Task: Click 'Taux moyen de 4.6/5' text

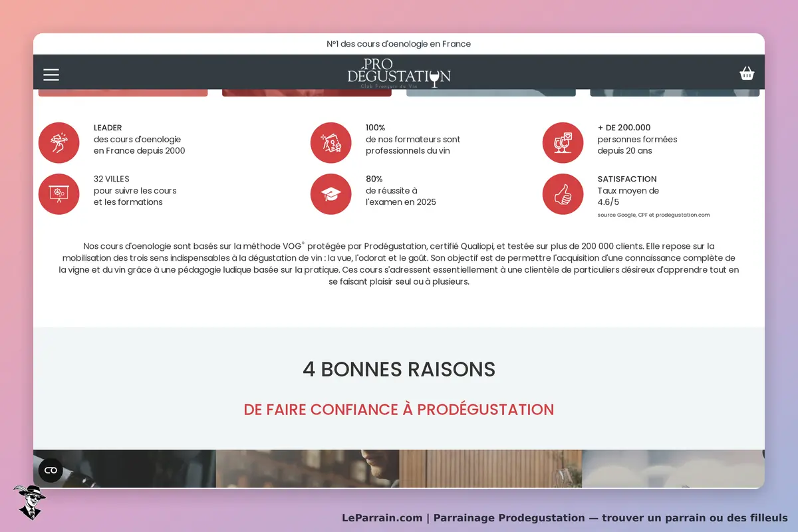Action: (628, 196)
